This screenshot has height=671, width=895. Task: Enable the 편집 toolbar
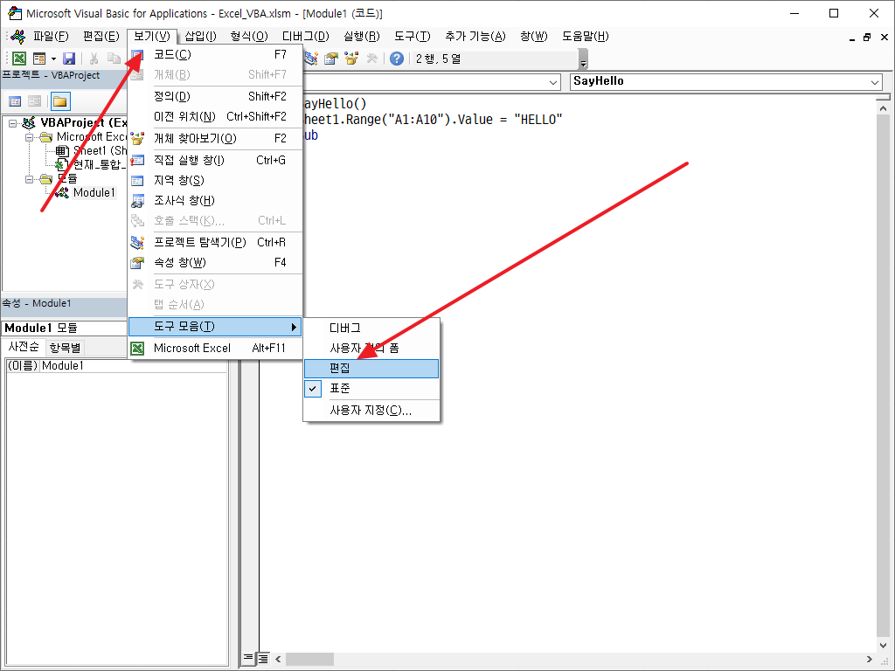371,369
